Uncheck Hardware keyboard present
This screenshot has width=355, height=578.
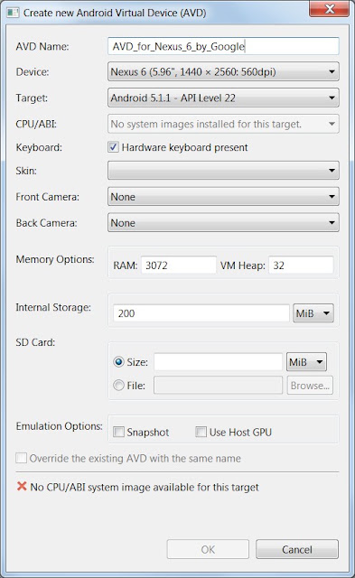point(113,147)
